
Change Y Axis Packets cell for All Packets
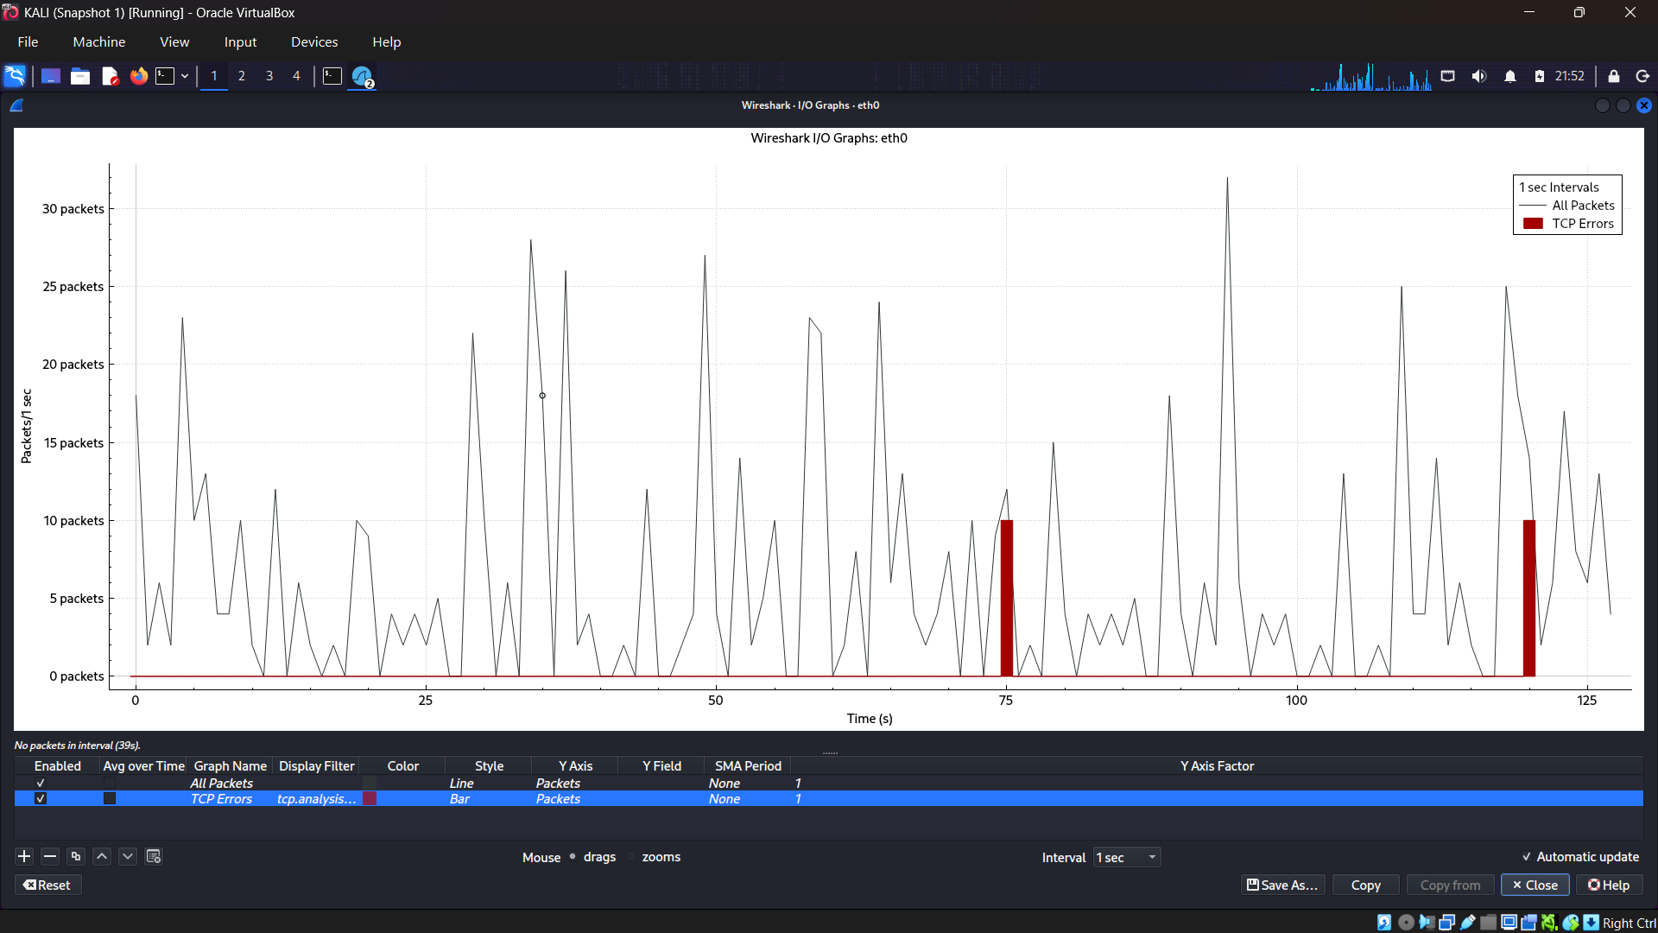pyautogui.click(x=574, y=783)
